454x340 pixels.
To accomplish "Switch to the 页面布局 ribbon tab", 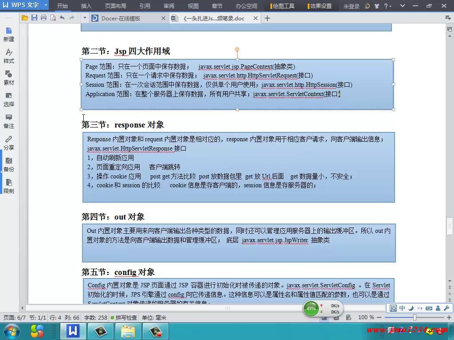I will [115, 6].
